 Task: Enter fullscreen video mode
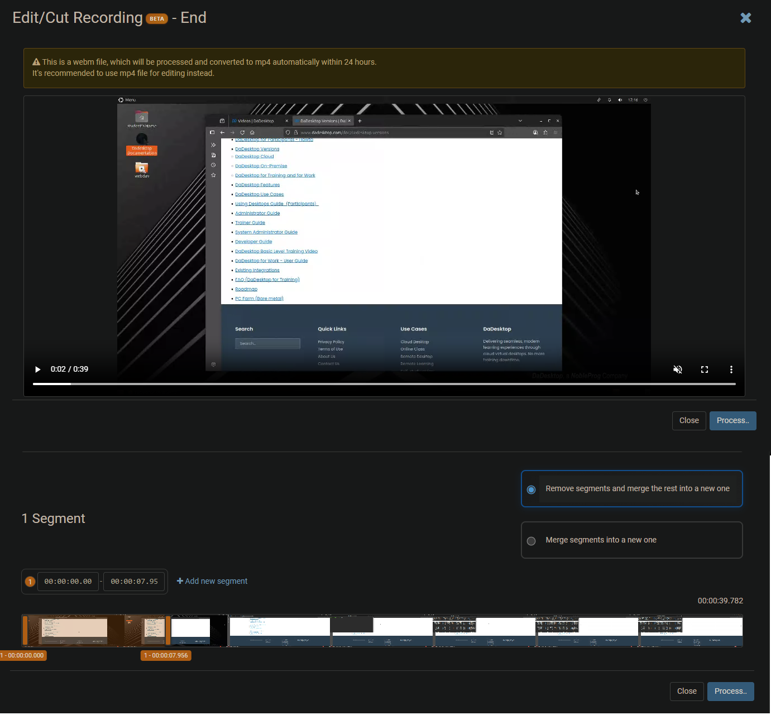(705, 370)
